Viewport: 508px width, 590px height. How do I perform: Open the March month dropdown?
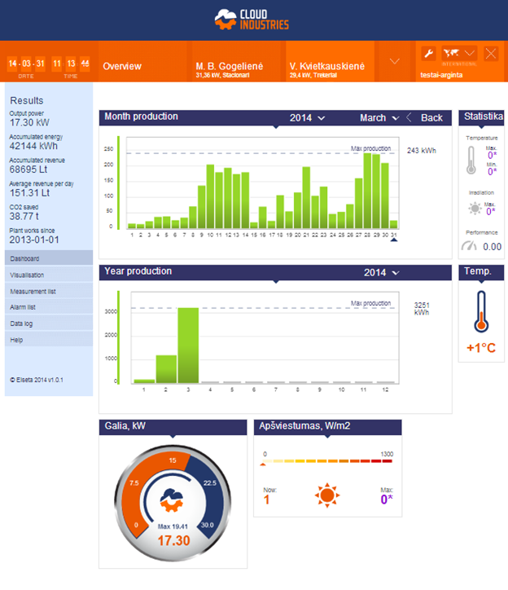379,118
